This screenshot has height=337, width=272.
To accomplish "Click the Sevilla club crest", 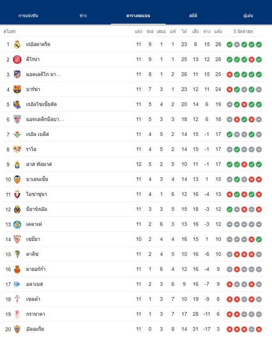I will [17, 239].
